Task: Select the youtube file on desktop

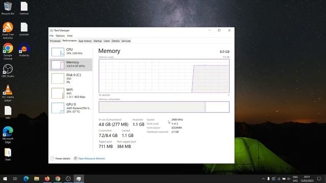Action: (x=24, y=29)
